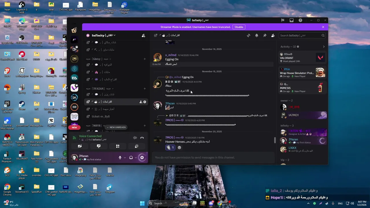Collapse the 3YAZAN channel category

[100, 89]
